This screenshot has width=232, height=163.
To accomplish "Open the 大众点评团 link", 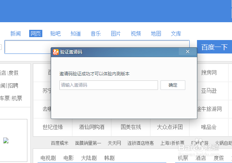I will pyautogui.click(x=170, y=127).
